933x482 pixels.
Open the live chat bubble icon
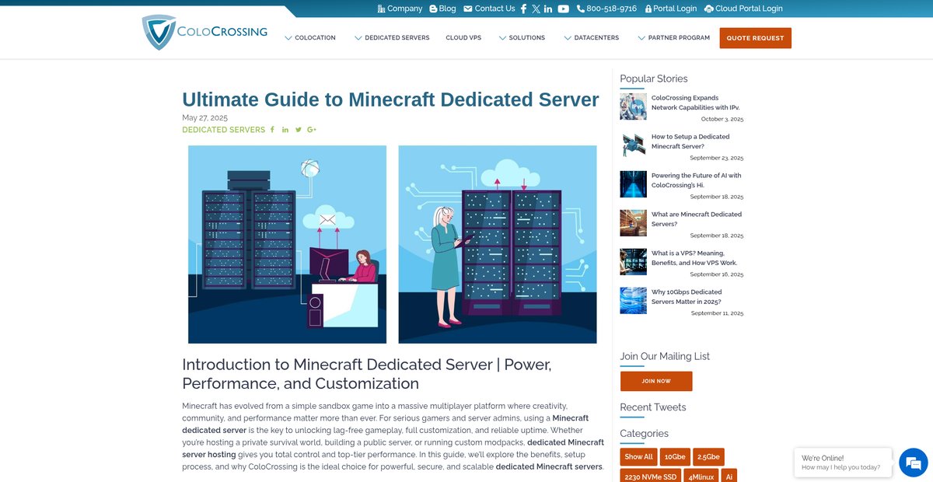click(x=913, y=463)
